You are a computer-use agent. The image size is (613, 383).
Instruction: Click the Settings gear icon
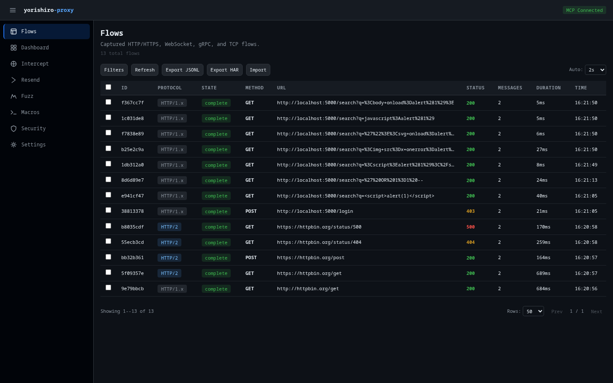14,145
